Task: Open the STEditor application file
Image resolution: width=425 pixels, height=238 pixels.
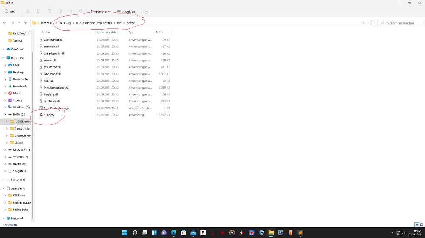Action: pyautogui.click(x=49, y=115)
